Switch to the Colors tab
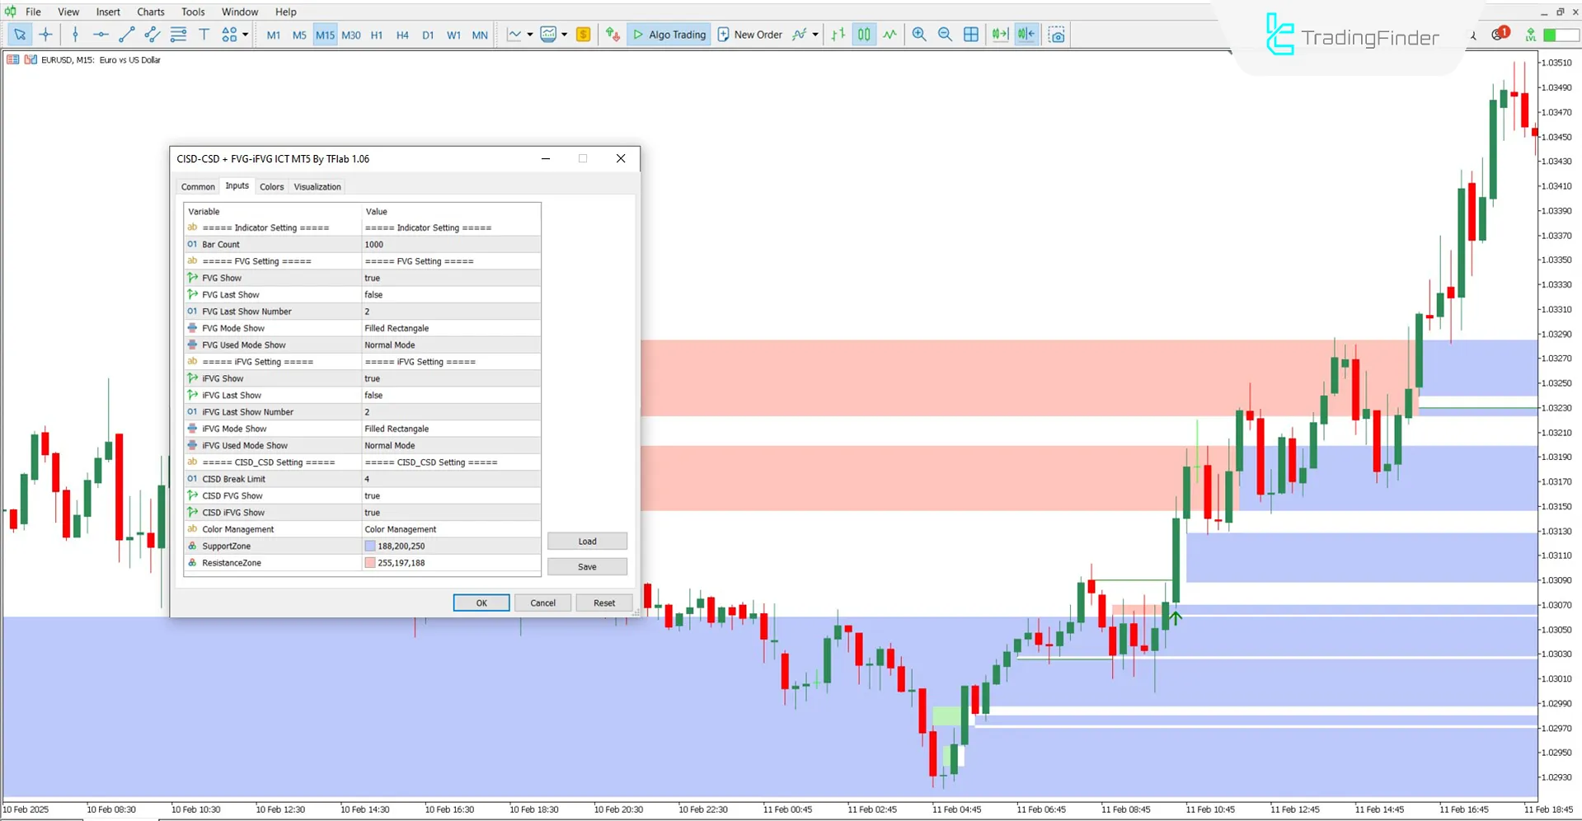Image resolution: width=1582 pixels, height=821 pixels. pyautogui.click(x=271, y=186)
